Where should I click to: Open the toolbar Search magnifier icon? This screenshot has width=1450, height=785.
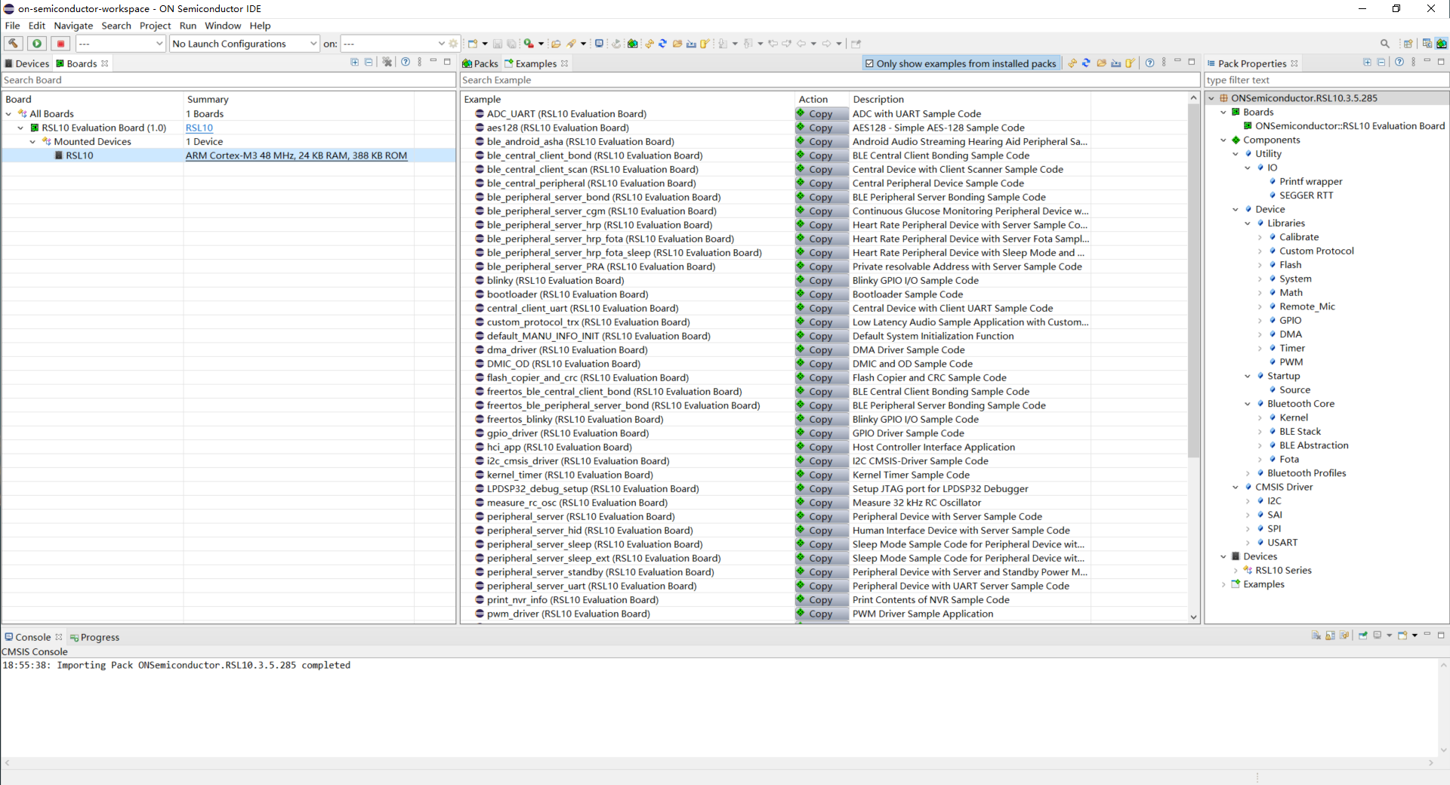click(1385, 44)
